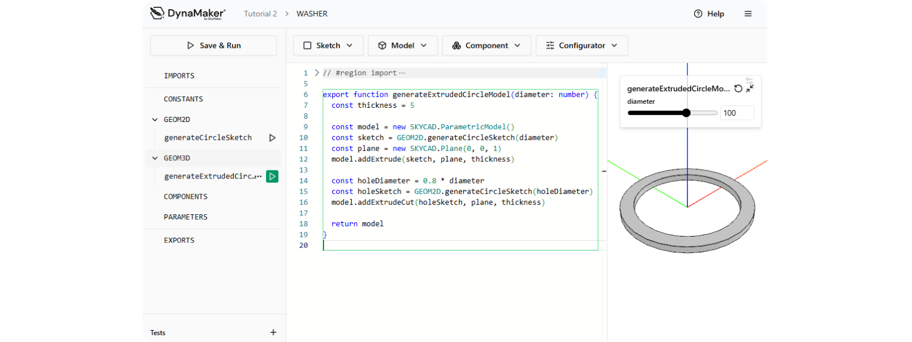912x342 pixels.
Task: Open the hamburger menu icon
Action: pyautogui.click(x=748, y=14)
